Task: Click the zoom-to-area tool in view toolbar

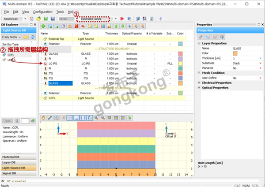Action: coord(57,118)
